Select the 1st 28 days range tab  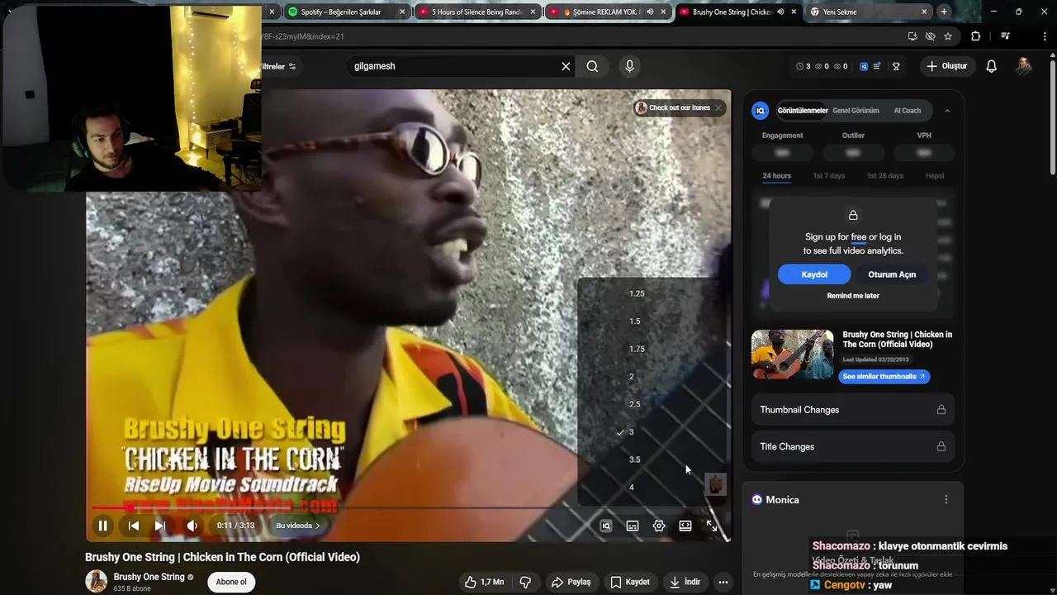point(885,176)
